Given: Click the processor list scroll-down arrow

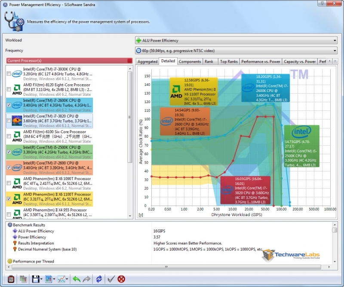Looking at the screenshot, I should pos(130,216).
